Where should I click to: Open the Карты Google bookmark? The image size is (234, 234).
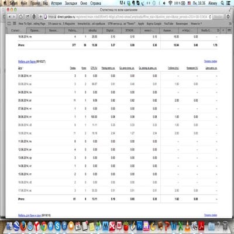coord(154,23)
